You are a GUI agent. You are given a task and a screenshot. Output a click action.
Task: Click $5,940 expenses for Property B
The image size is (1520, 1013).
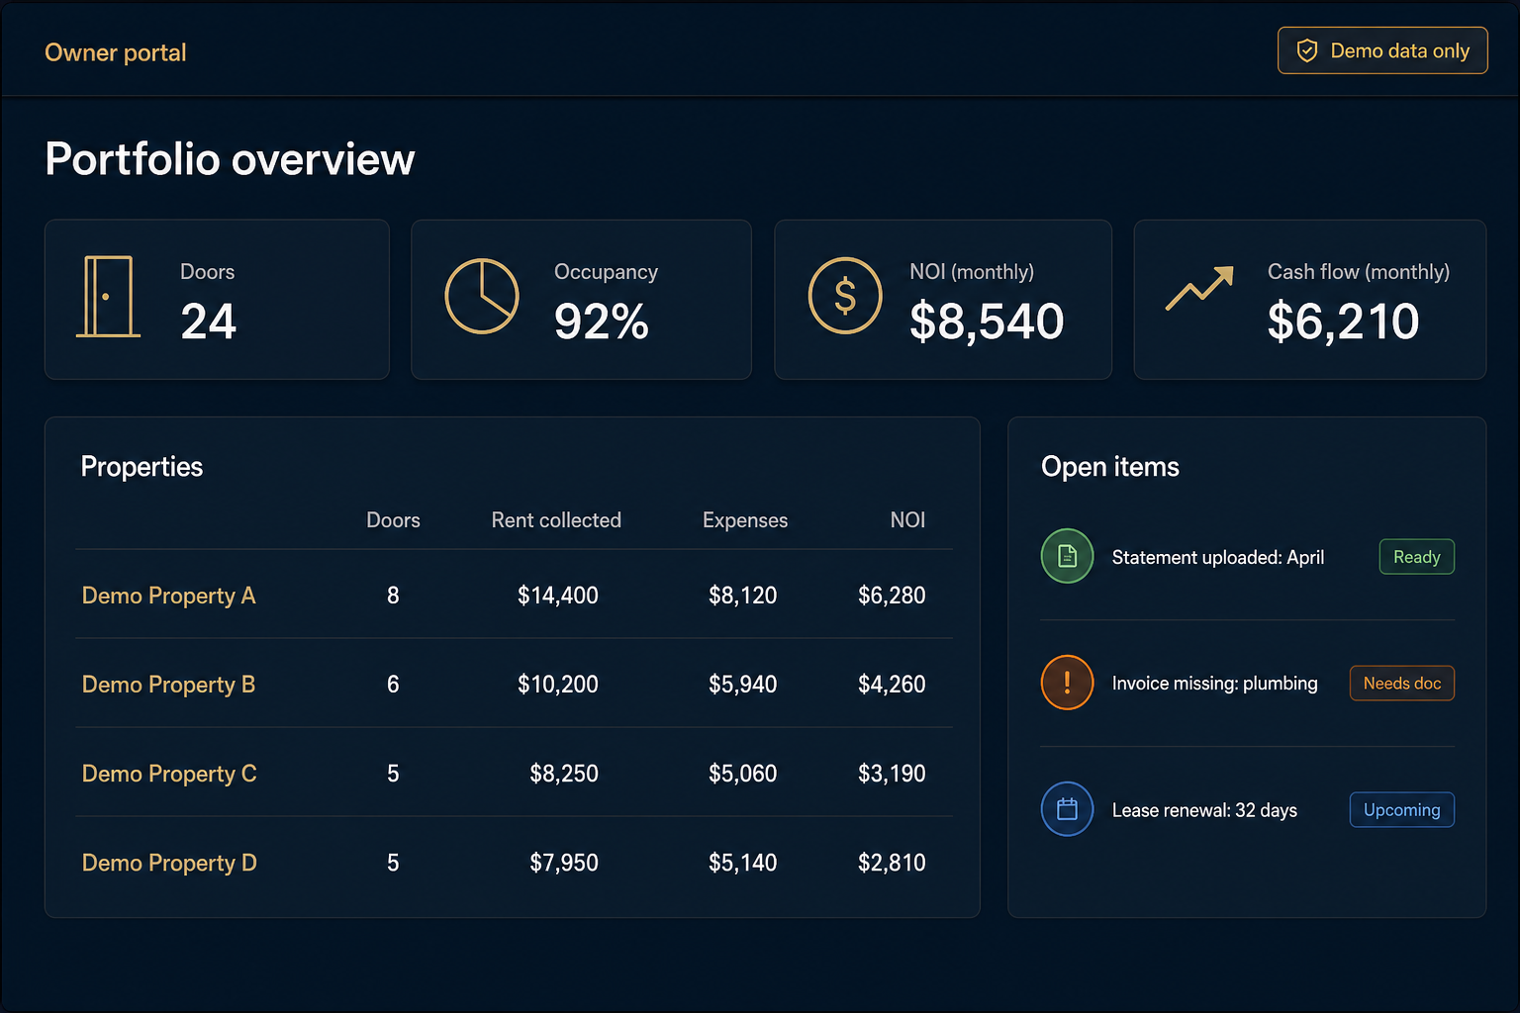[x=742, y=685]
